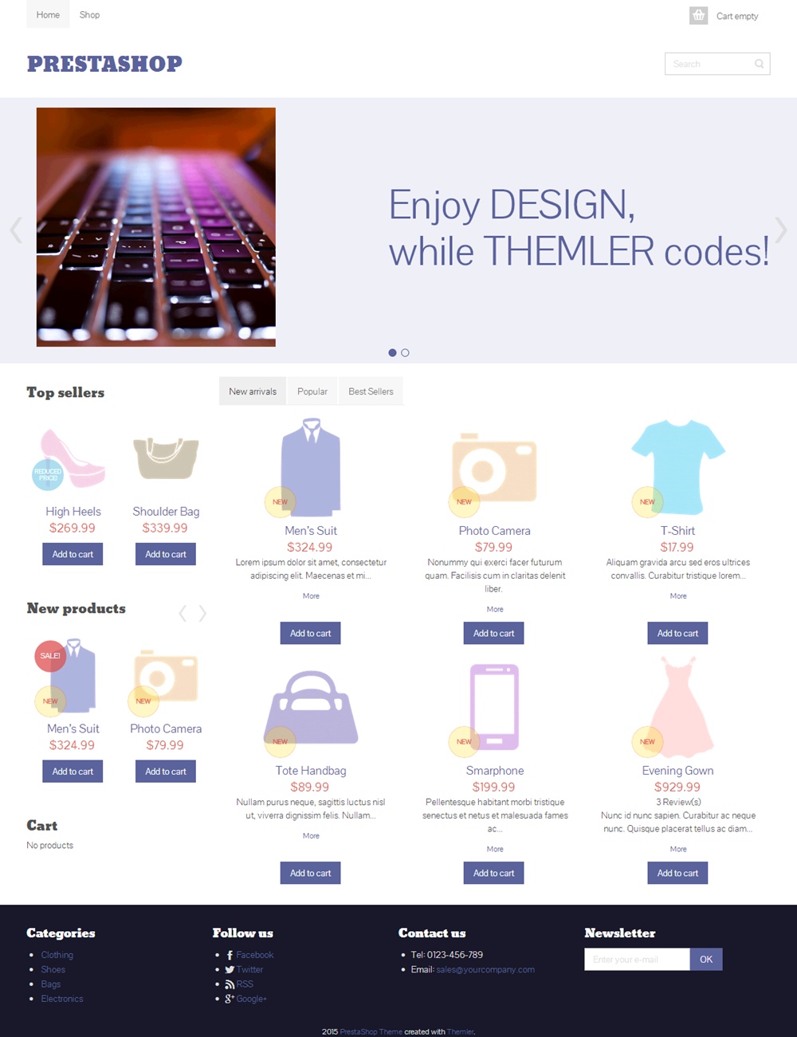Switch to the Best Sellers tab
797x1037 pixels.
tap(371, 391)
